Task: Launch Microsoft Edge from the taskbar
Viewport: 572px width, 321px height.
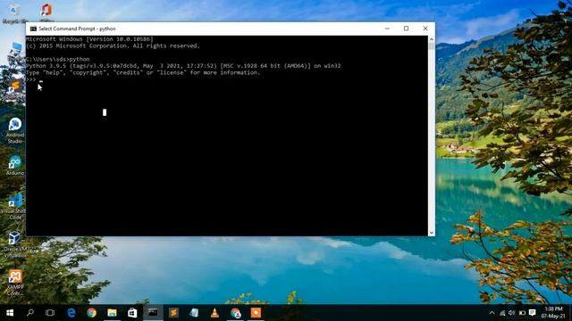Action: [x=71, y=313]
